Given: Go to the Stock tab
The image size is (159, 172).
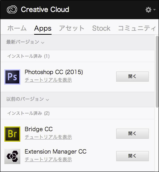Looking at the screenshot, I should pos(101,28).
